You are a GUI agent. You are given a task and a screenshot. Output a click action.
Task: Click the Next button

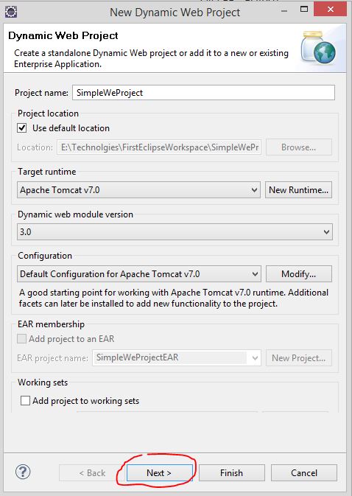[x=160, y=473]
